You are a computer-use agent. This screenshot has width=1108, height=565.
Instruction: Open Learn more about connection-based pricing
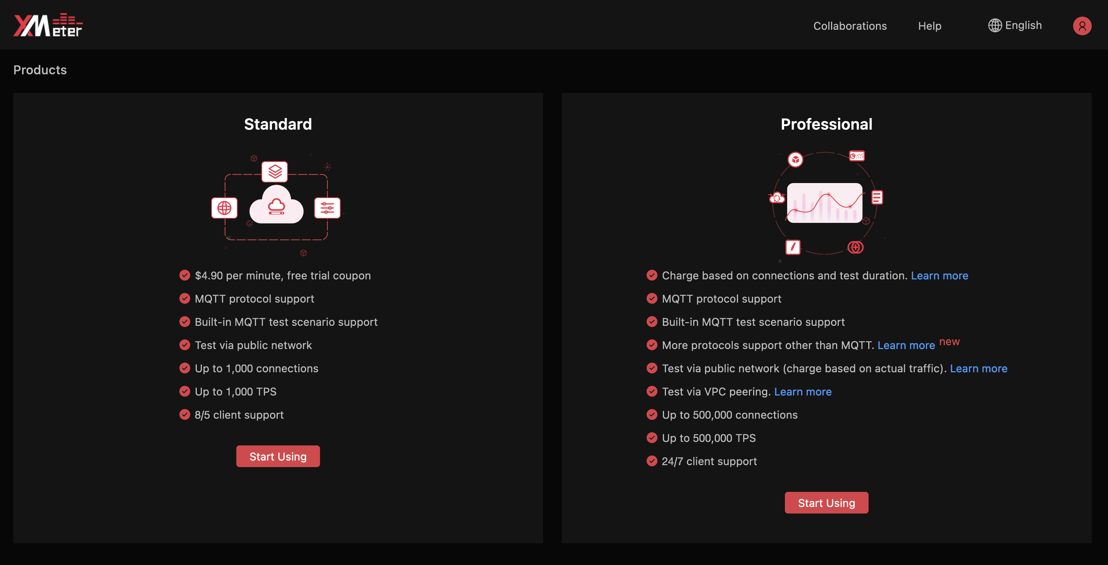point(940,276)
